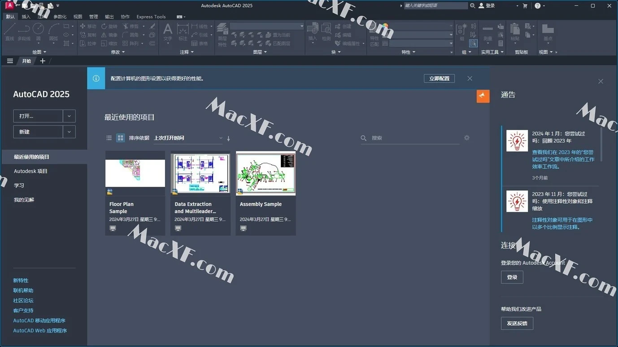Select Autodesk 项目 in sidebar

pyautogui.click(x=30, y=171)
